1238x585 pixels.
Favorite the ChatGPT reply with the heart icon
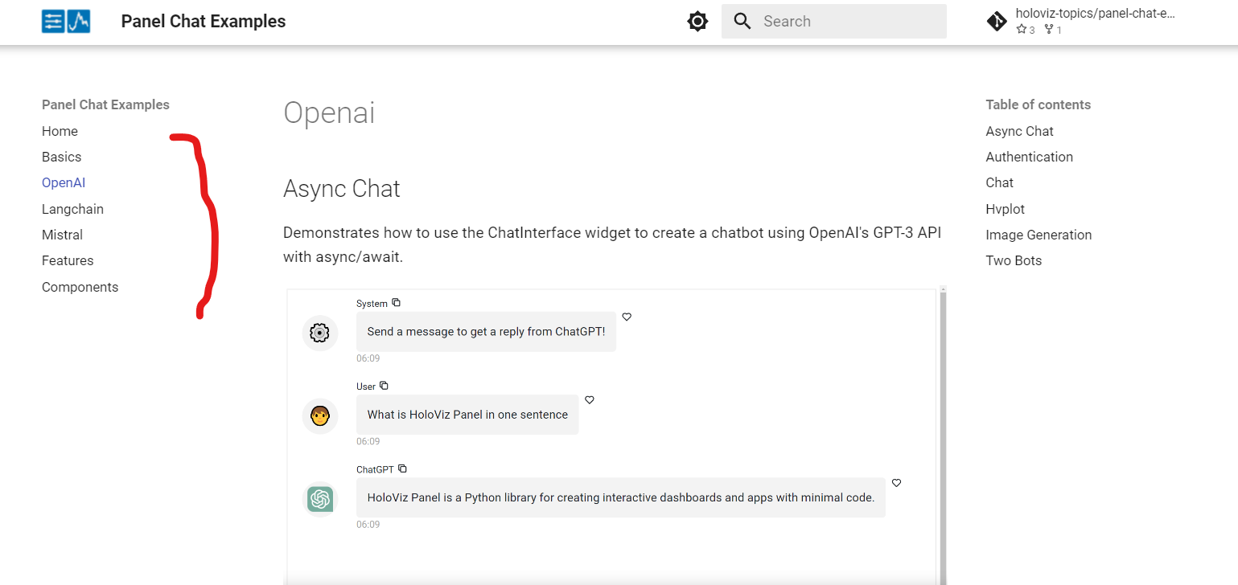coord(896,483)
